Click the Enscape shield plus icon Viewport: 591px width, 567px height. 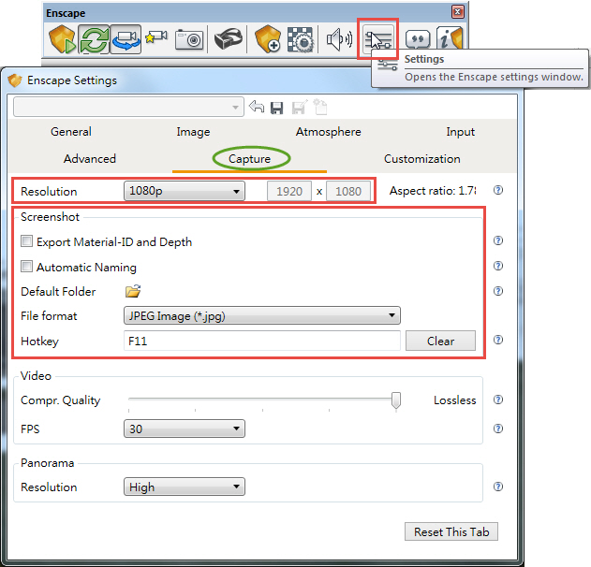(268, 39)
